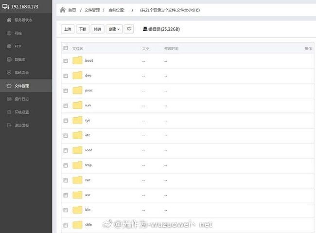
Task: Click the 'var' folder name
Action: click(x=88, y=180)
